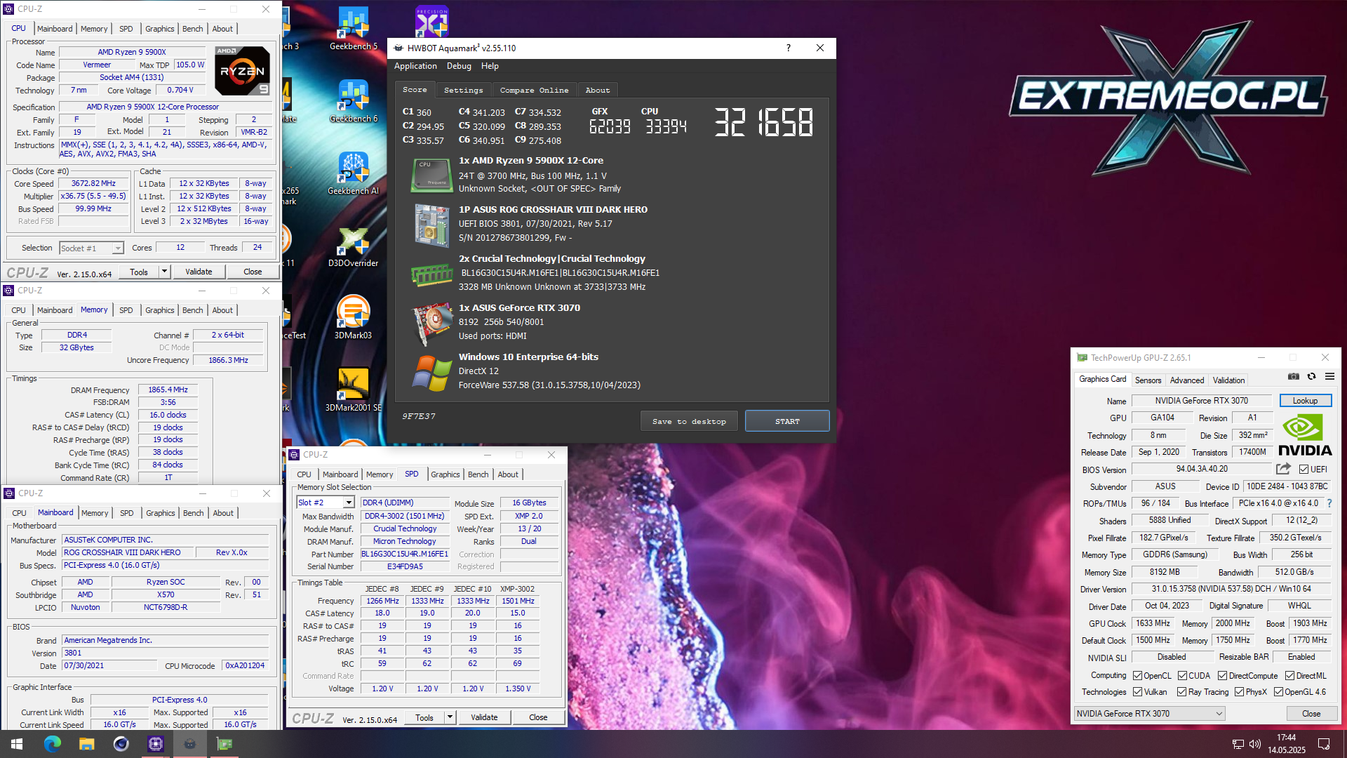
Task: Toggle the UEFI checkbox in GPU-Z
Action: point(1304,470)
